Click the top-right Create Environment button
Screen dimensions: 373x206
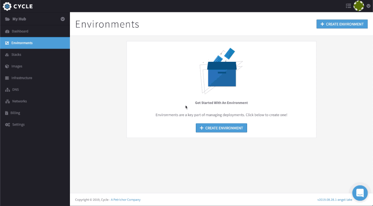pyautogui.click(x=342, y=24)
